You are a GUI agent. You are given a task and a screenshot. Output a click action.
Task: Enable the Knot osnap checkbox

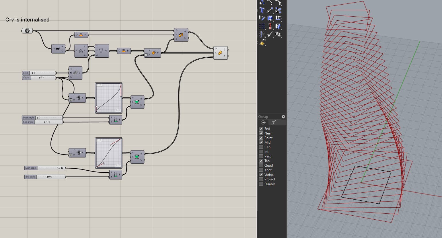coord(261,170)
